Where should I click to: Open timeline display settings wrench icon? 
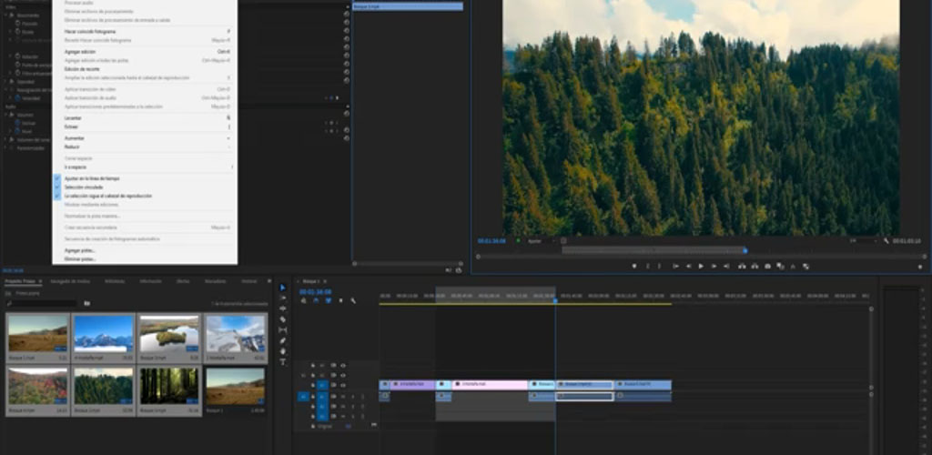pos(353,300)
